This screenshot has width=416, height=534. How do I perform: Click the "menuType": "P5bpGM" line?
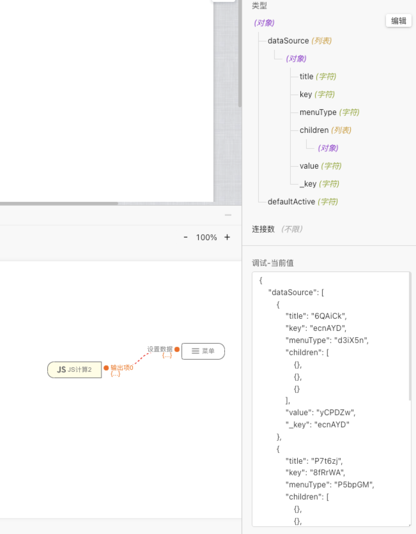click(330, 485)
